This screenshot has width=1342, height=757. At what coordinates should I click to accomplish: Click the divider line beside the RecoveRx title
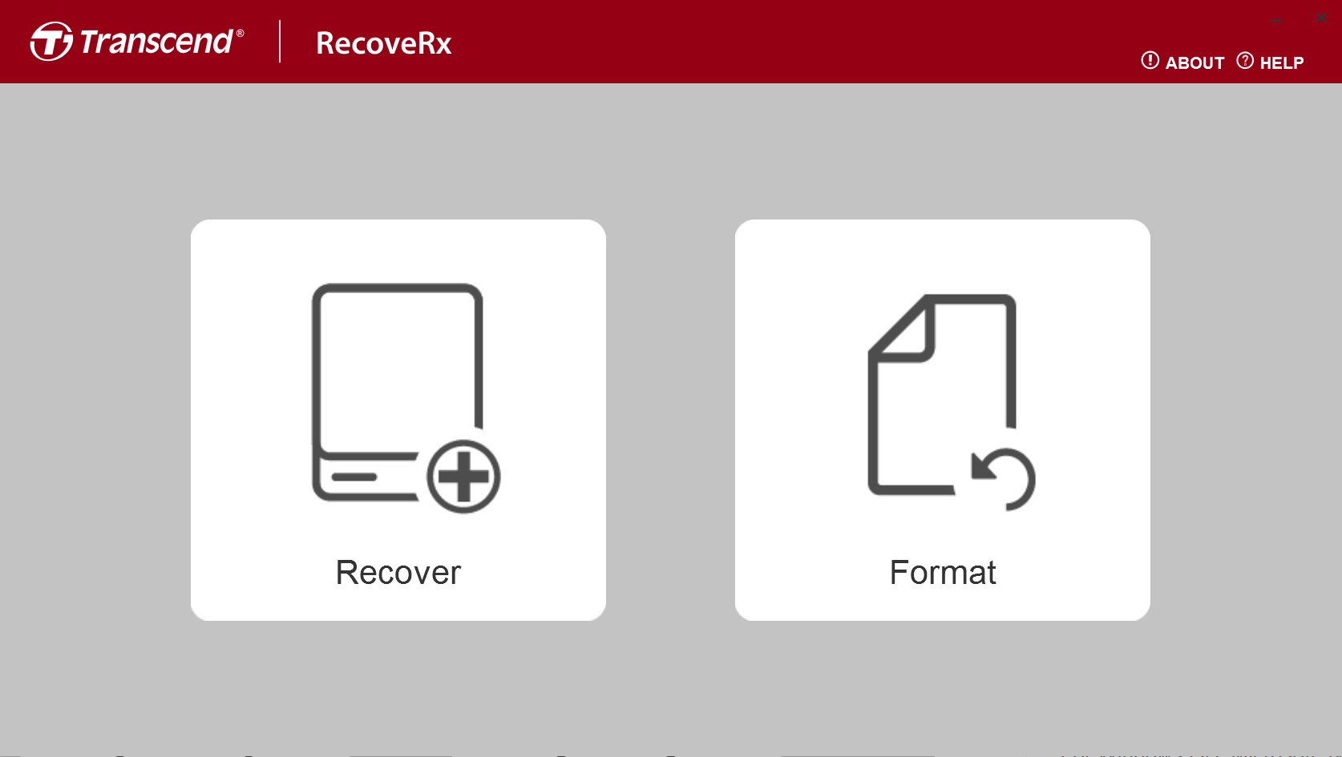280,42
